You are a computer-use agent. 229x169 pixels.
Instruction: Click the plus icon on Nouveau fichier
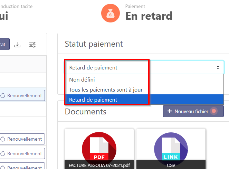[x=170, y=111]
